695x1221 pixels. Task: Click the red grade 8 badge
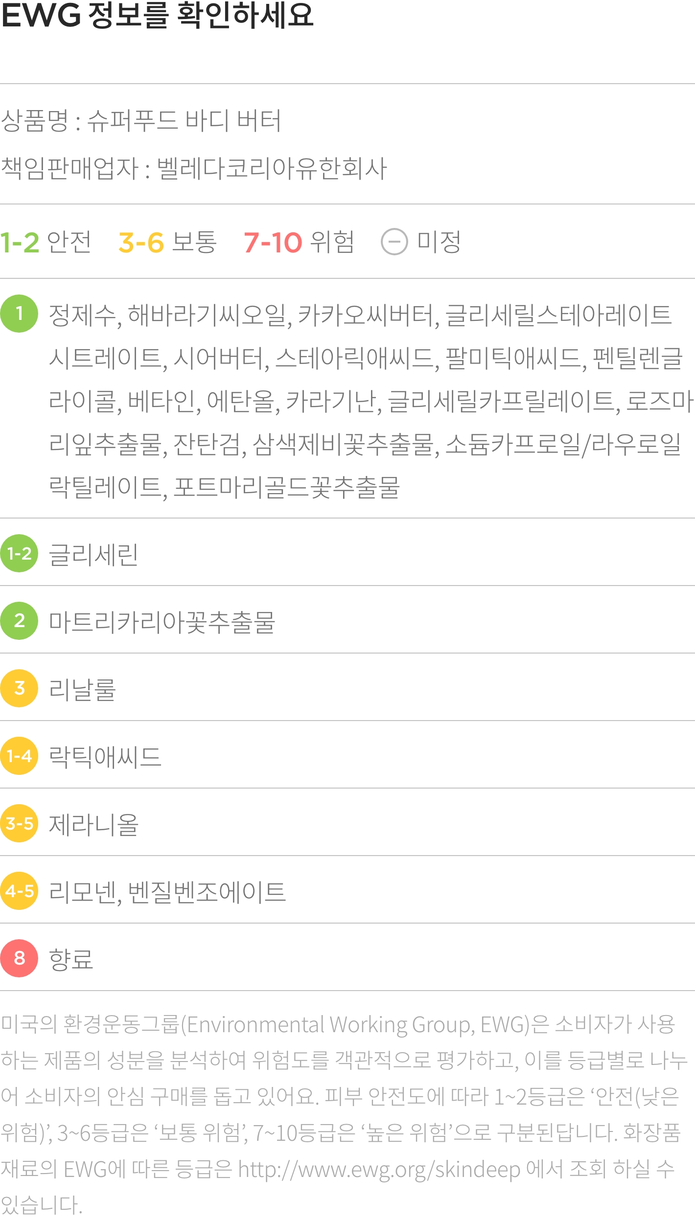[x=19, y=958]
